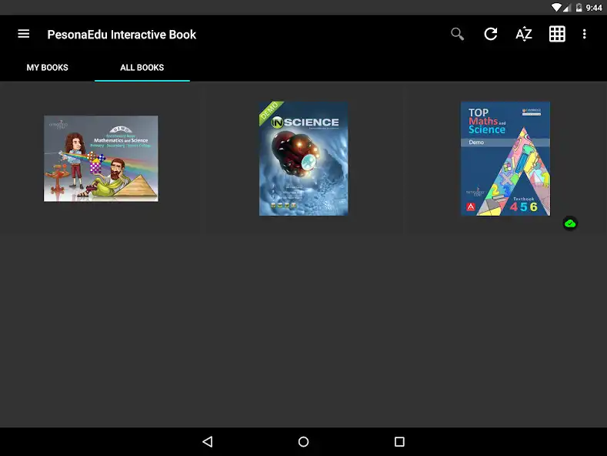
Task: Open the hamburger navigation menu
Action: click(x=24, y=34)
